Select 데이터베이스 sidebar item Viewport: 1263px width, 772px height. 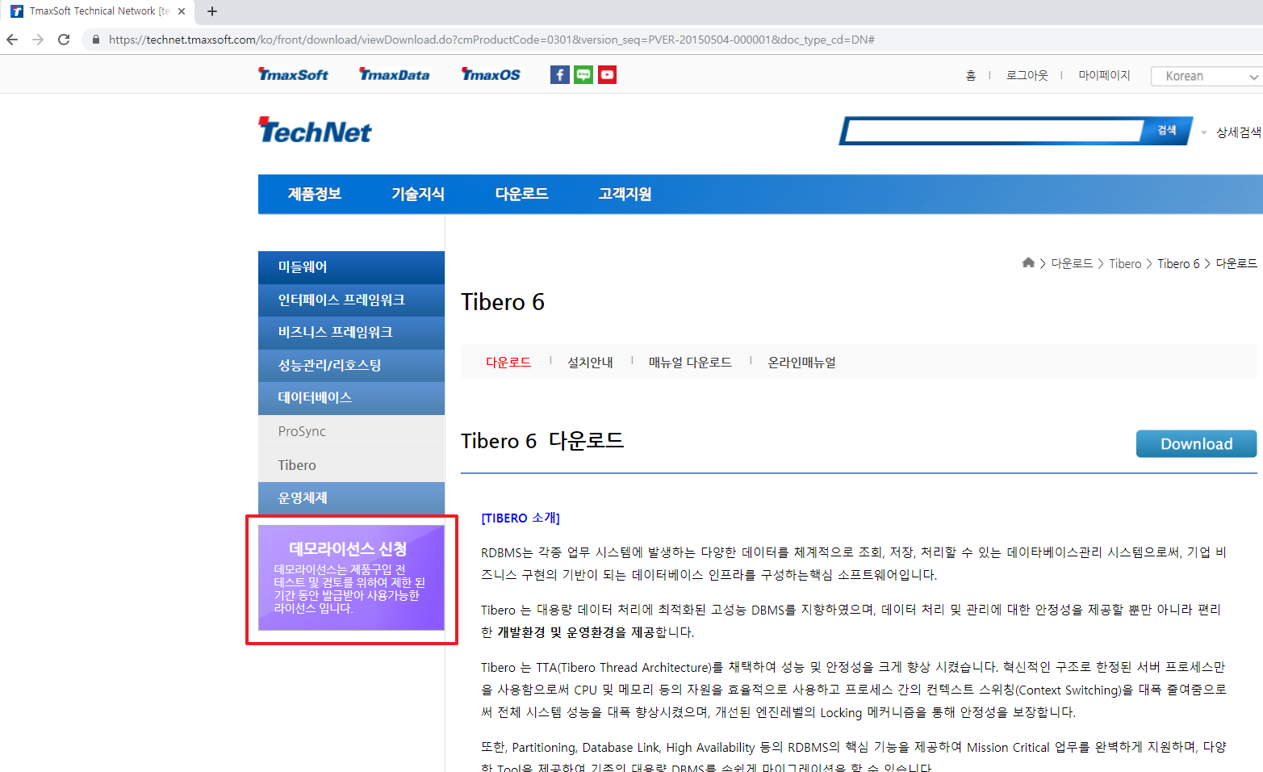[351, 398]
